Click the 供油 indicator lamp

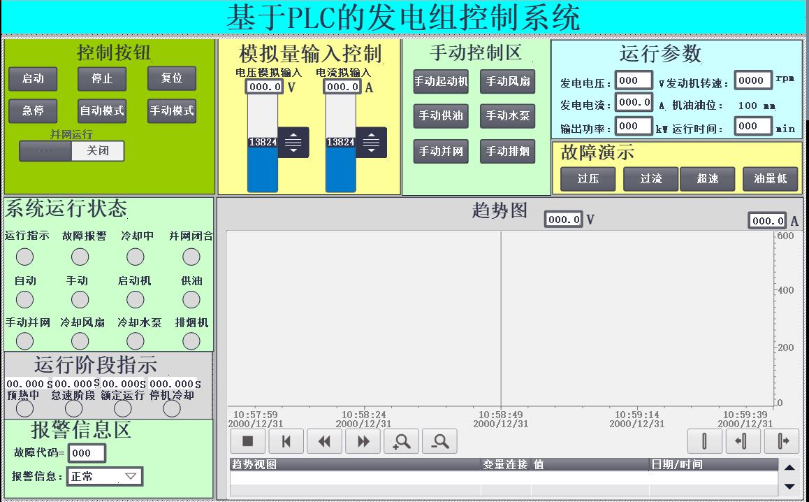point(191,299)
